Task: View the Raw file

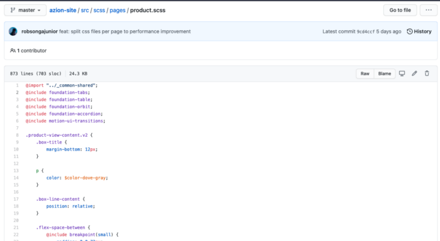Action: click(x=365, y=73)
